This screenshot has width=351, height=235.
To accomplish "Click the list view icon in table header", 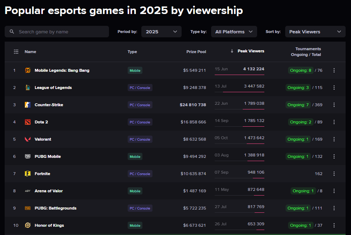I will 16,52.
